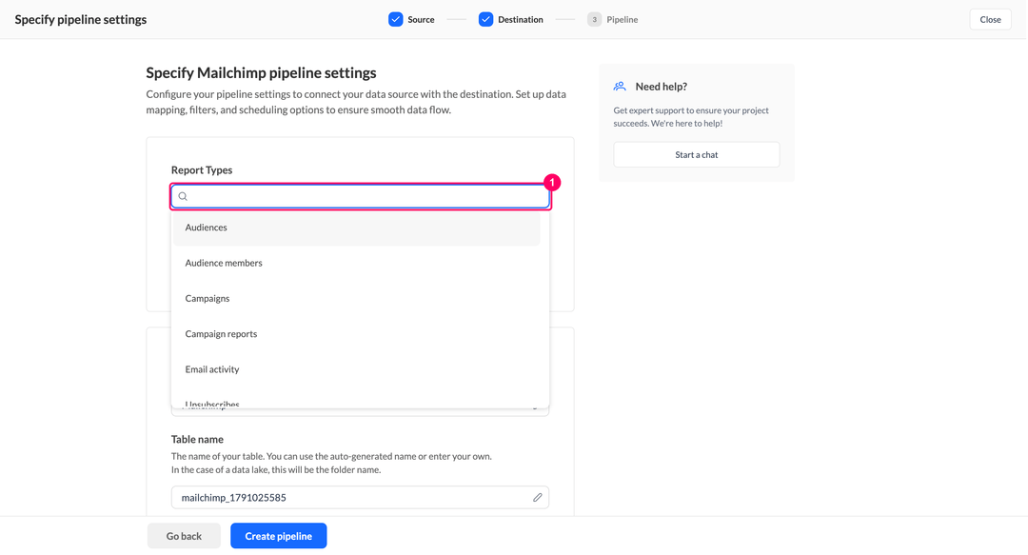
Task: Close the pipeline settings wizard
Action: [990, 20]
